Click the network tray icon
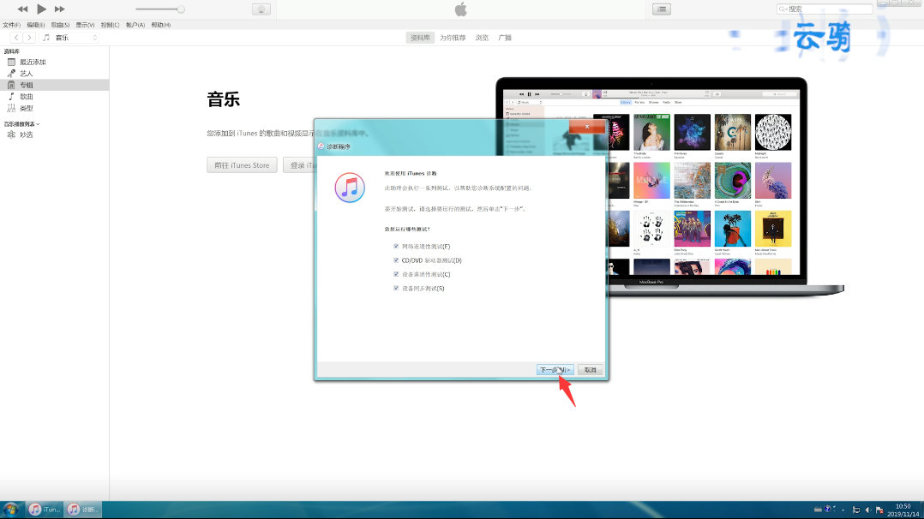 [x=856, y=510]
